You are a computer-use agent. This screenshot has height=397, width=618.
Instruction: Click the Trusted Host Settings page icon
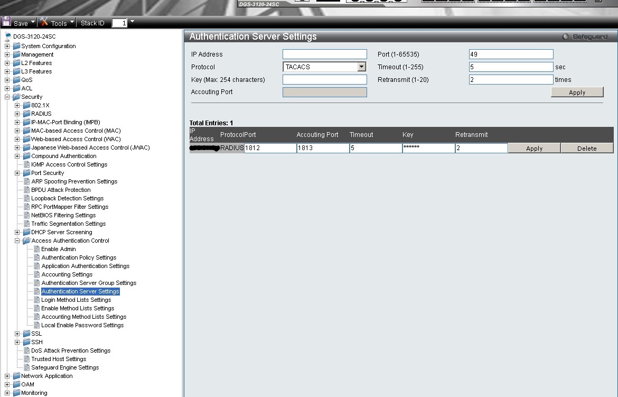click(26, 359)
